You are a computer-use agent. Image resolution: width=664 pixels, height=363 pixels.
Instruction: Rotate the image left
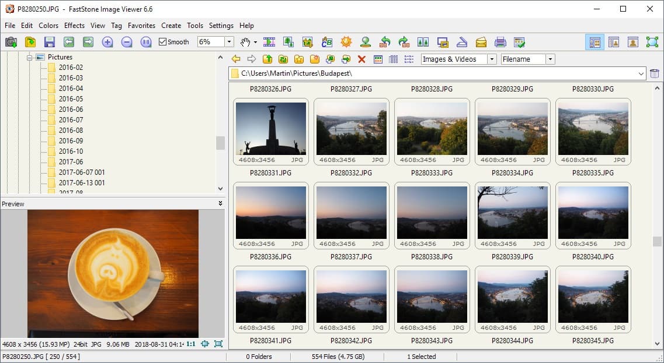point(384,42)
